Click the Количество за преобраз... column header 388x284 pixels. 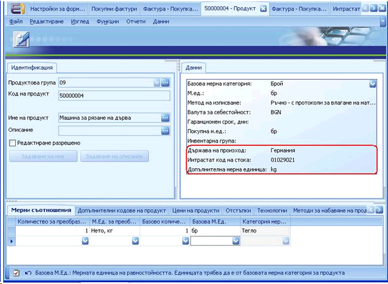53,222
